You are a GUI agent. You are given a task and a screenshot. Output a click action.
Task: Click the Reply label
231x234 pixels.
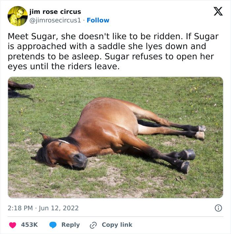pyautogui.click(x=70, y=225)
